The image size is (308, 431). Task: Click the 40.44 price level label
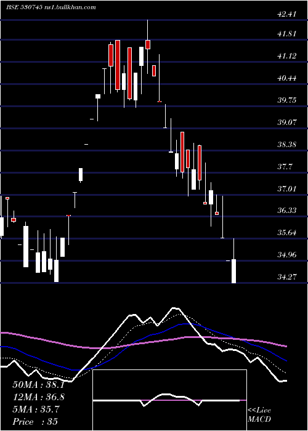click(287, 78)
